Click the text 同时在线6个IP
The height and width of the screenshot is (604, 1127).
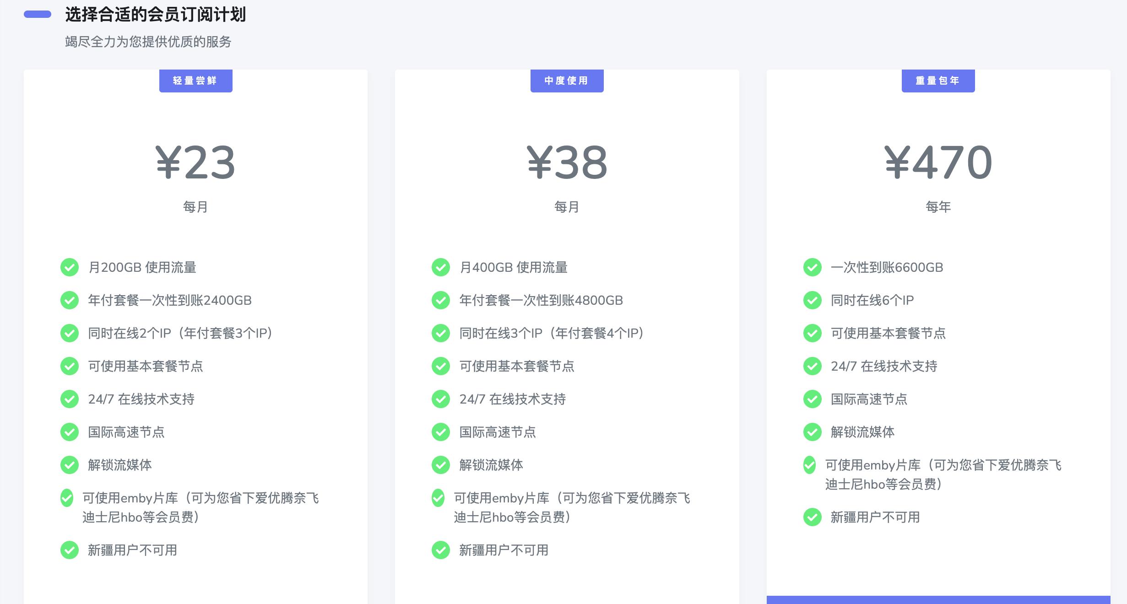(x=872, y=300)
